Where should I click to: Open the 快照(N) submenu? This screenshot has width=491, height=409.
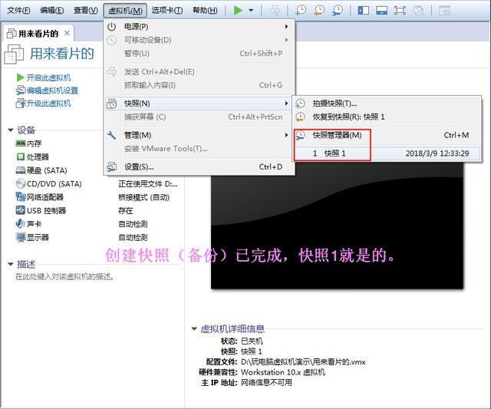click(199, 104)
